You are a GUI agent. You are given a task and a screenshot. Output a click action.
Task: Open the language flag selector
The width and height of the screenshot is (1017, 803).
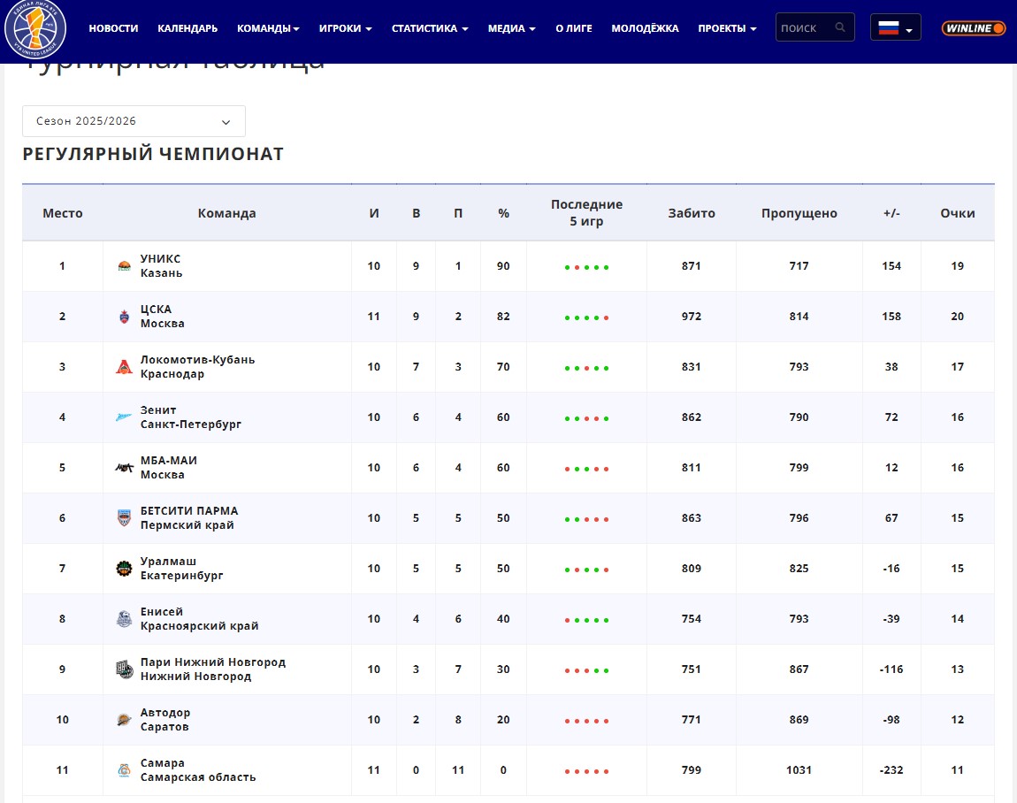coord(895,28)
